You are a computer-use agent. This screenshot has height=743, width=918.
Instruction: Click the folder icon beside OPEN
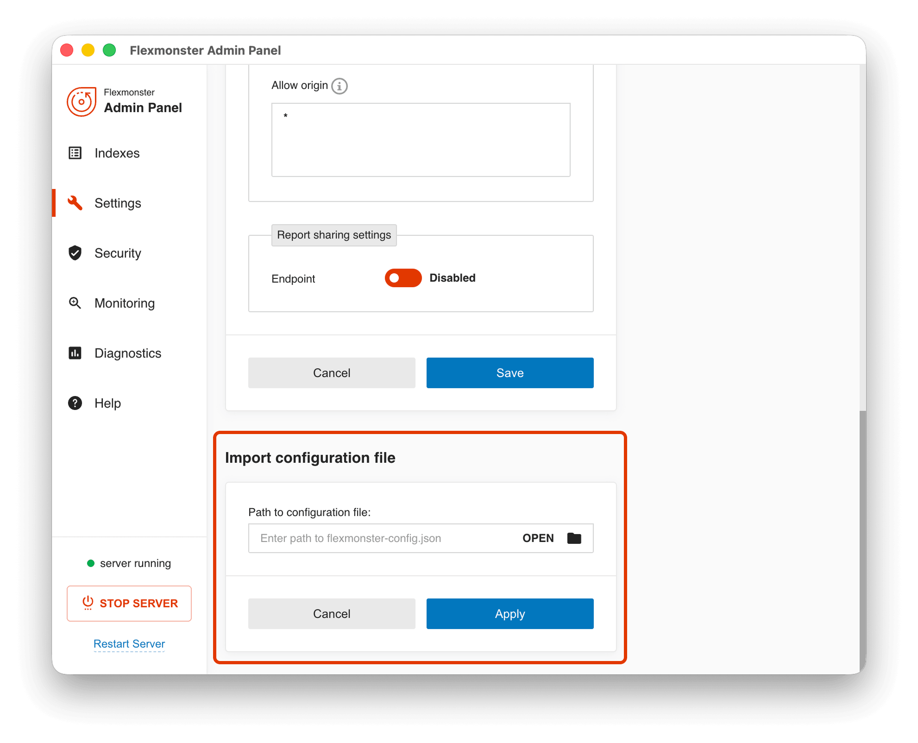[x=574, y=538]
